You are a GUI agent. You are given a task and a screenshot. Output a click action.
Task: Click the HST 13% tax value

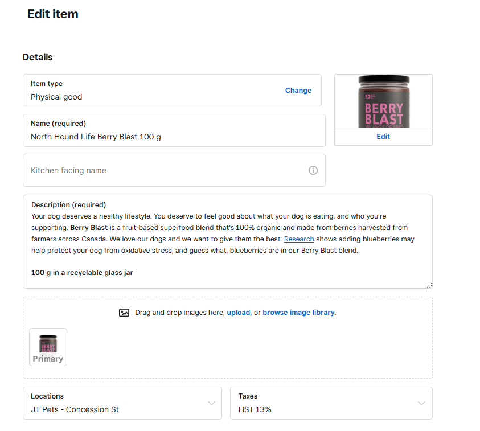[255, 409]
